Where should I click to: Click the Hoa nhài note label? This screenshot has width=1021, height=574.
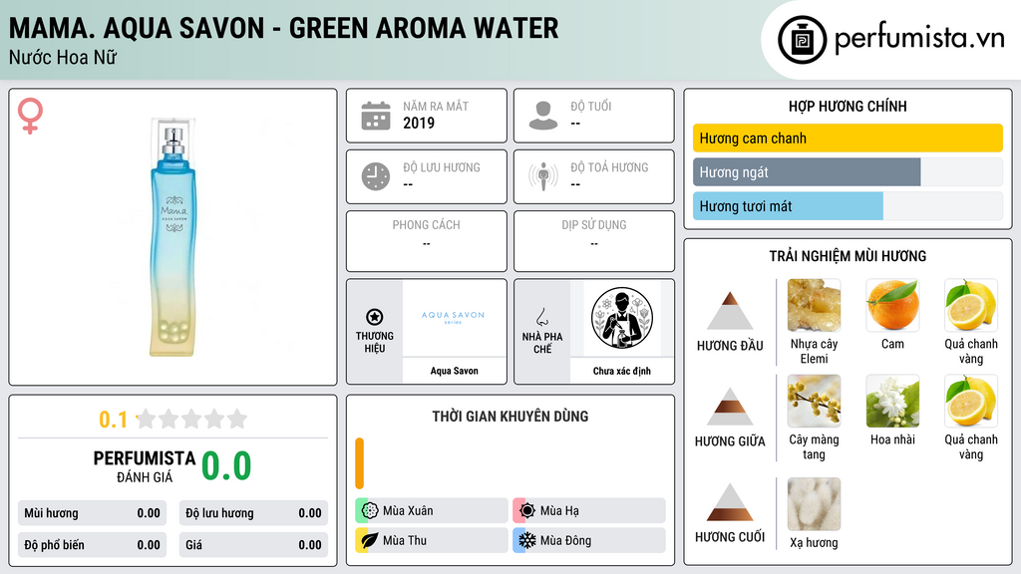[892, 439]
